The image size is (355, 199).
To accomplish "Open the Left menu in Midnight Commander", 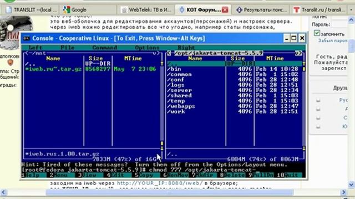I will tap(35, 48).
